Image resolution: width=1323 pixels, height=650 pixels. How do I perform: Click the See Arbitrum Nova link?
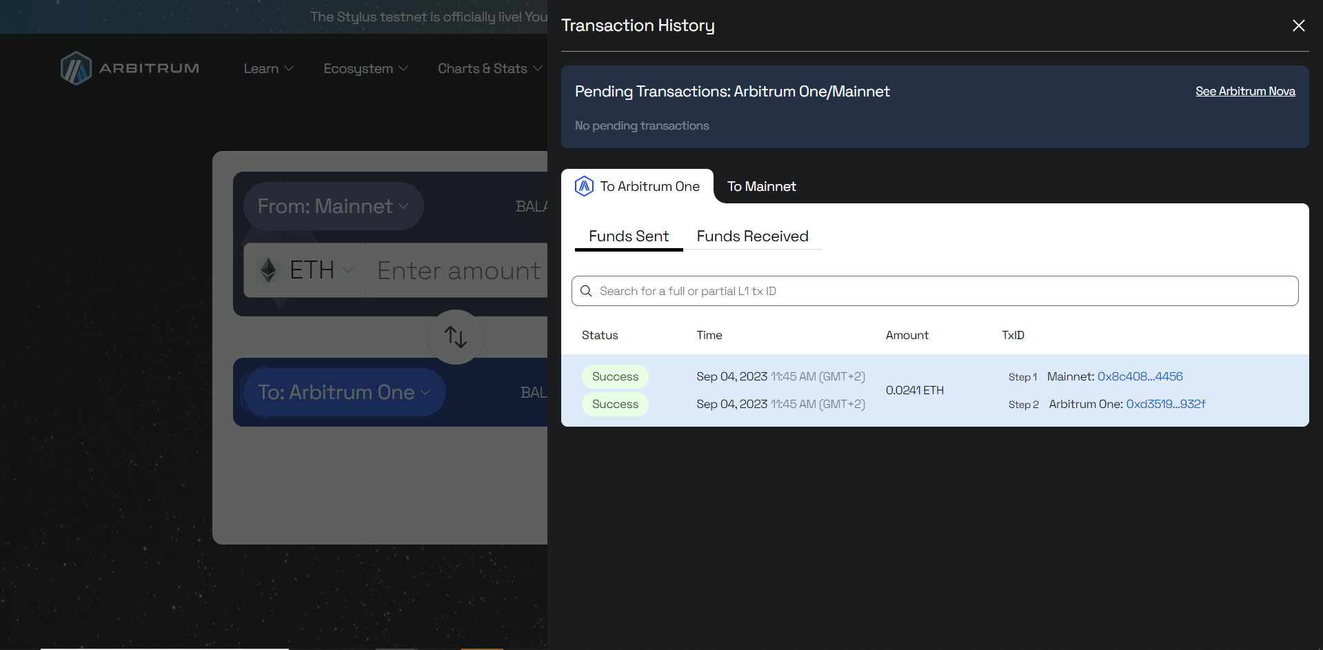click(x=1245, y=91)
